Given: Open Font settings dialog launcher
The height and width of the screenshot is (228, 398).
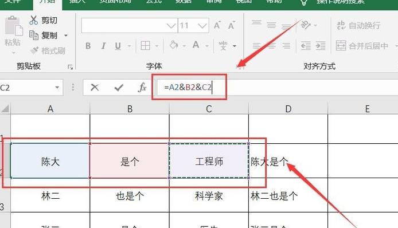Looking at the screenshot, I should (x=239, y=67).
